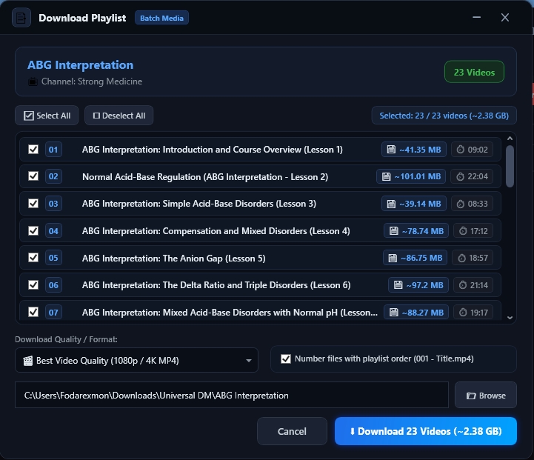This screenshot has width=534, height=460.
Task: Click the scroll down arrow of video list
Action: [x=510, y=317]
